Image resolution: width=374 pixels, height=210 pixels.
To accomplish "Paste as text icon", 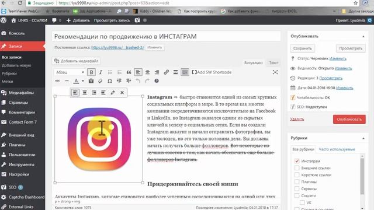I will 91,81.
